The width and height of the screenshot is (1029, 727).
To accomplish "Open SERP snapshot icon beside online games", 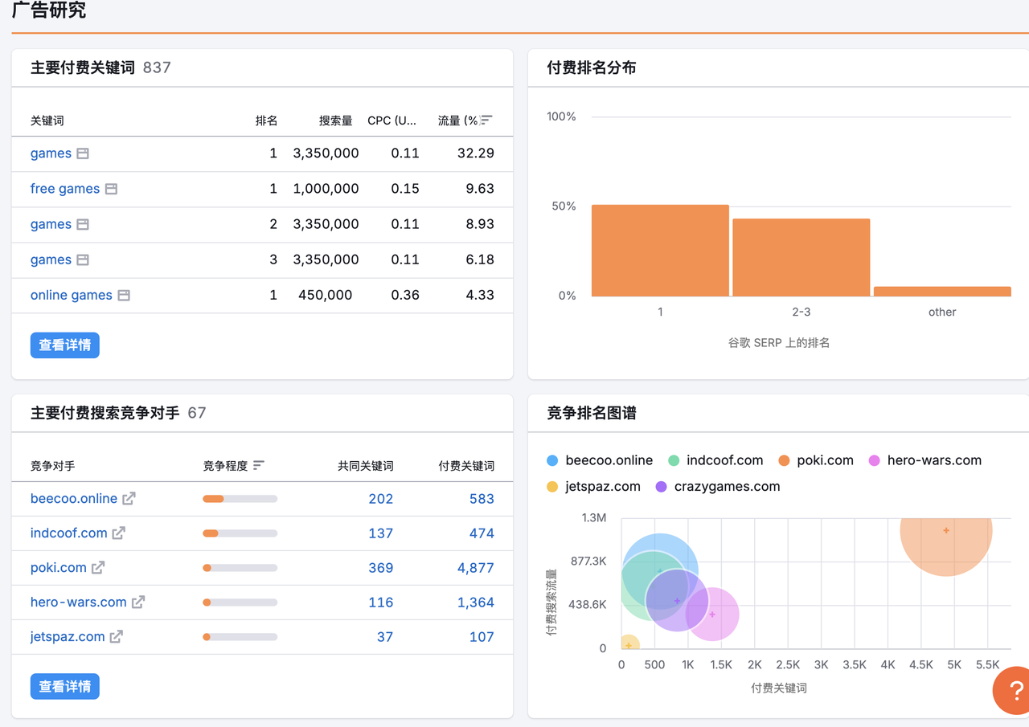I will pos(124,296).
